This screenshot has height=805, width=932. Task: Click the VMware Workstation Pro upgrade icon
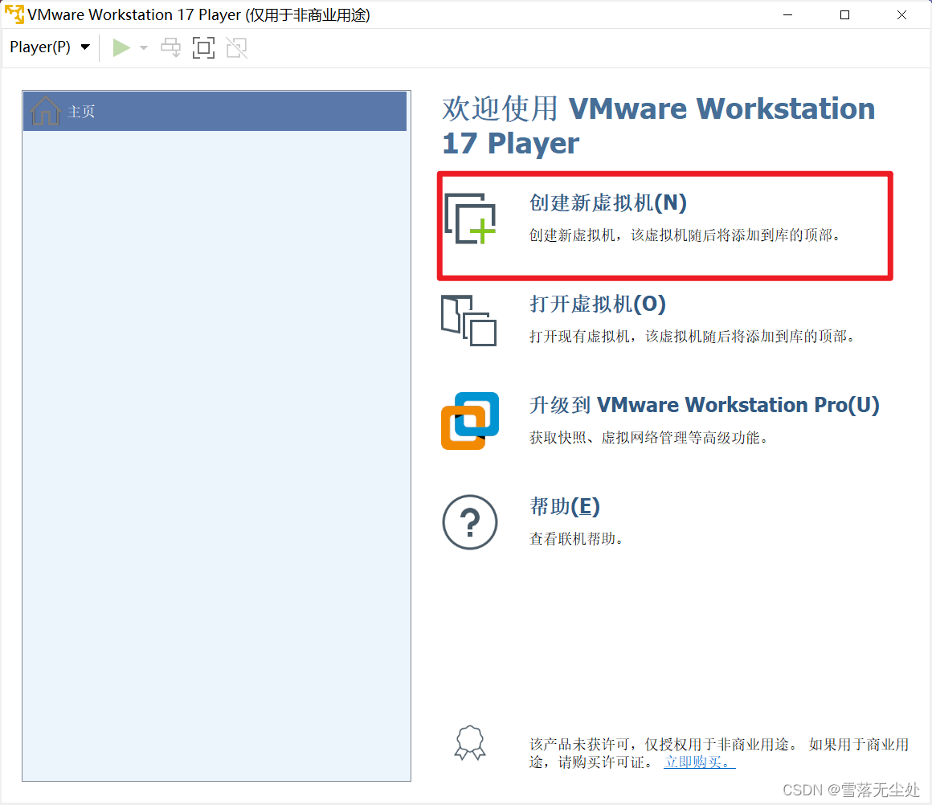pyautogui.click(x=469, y=421)
